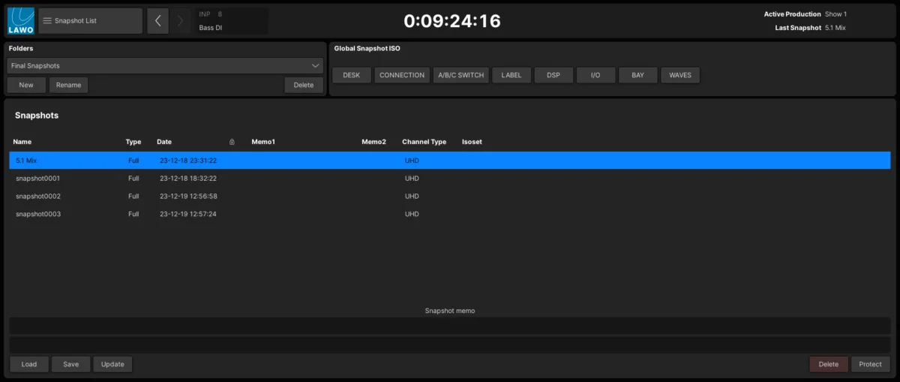The image size is (900, 382).
Task: Toggle the WAVES snapshot ISO
Action: click(680, 75)
